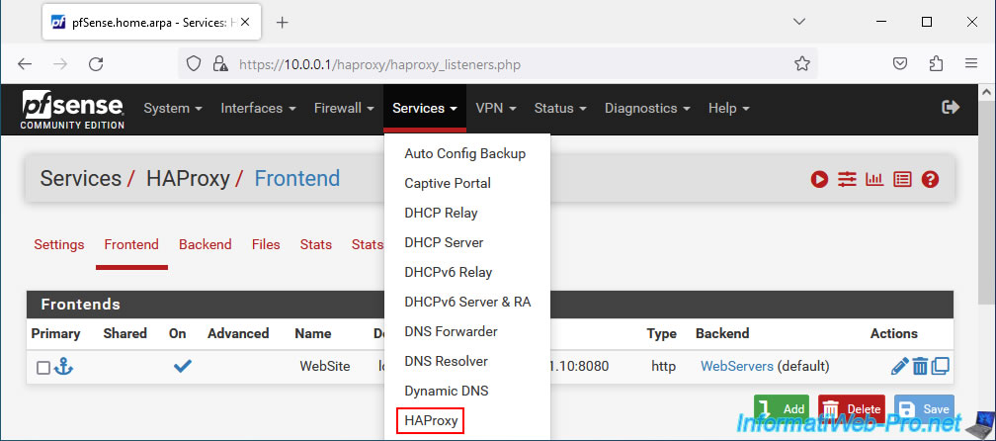Open Firefox extensions puzzle icon

(x=936, y=63)
